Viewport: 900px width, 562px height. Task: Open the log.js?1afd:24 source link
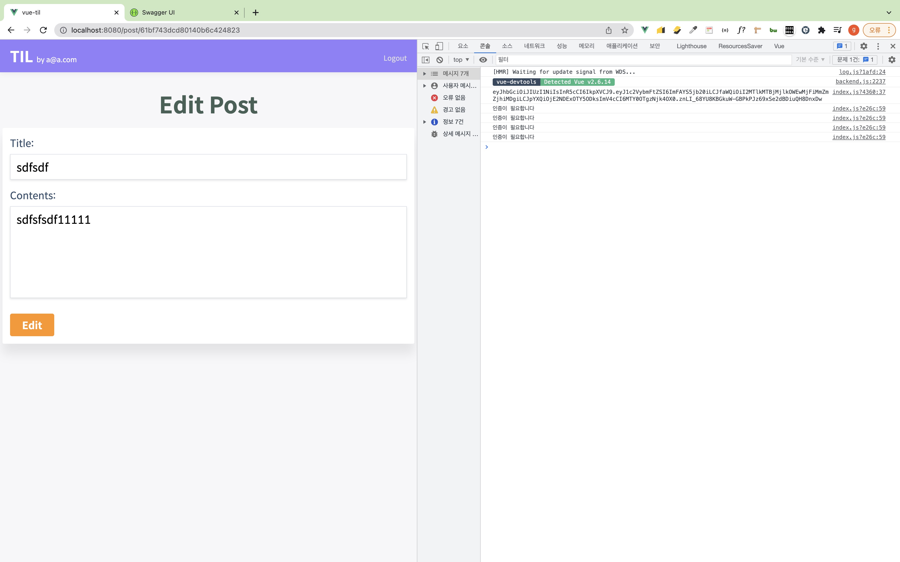coord(862,72)
